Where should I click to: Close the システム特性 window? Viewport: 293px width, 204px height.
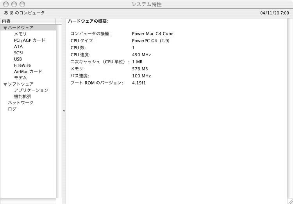click(x=6, y=4)
